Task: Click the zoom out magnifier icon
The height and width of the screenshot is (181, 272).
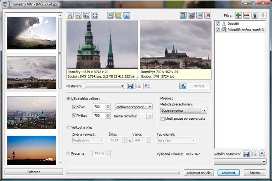Action: (78, 16)
